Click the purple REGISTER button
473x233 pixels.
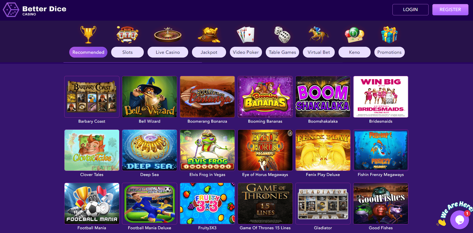450,10
